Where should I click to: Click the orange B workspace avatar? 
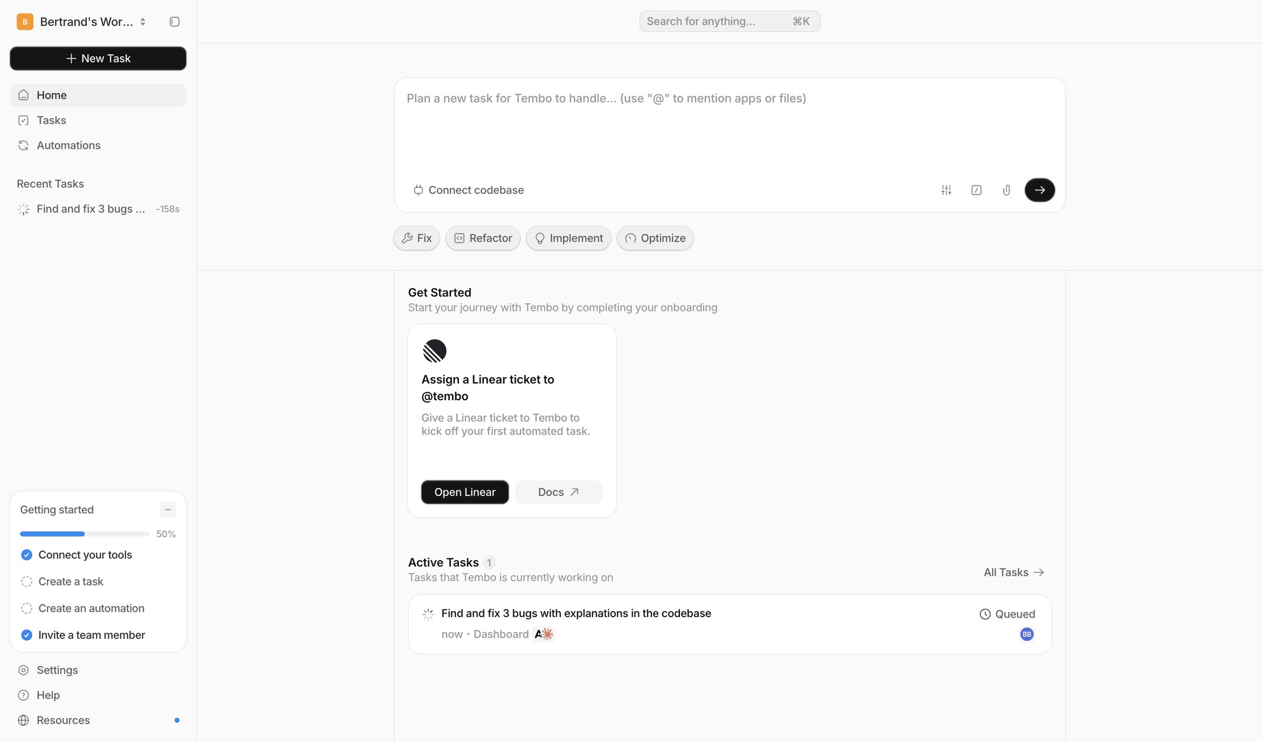[25, 22]
